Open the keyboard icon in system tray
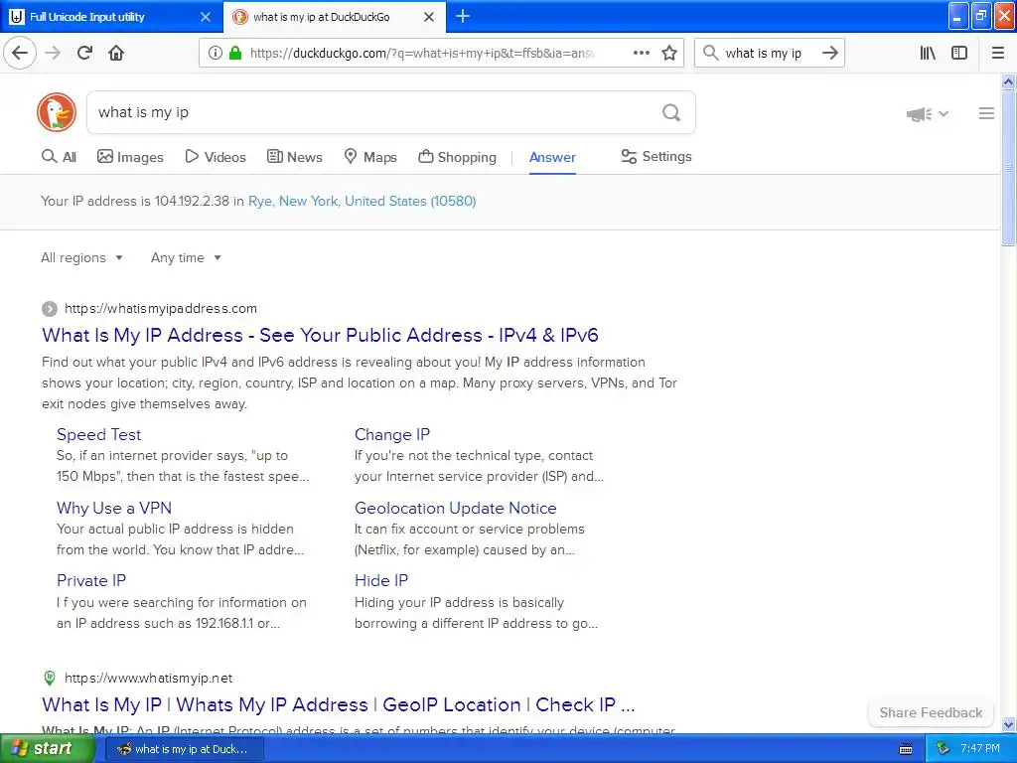 point(906,749)
